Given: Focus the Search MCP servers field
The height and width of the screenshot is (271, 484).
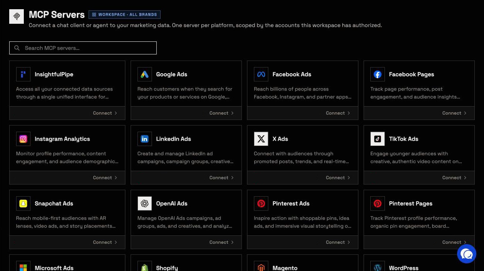Looking at the screenshot, I should pyautogui.click(x=83, y=48).
